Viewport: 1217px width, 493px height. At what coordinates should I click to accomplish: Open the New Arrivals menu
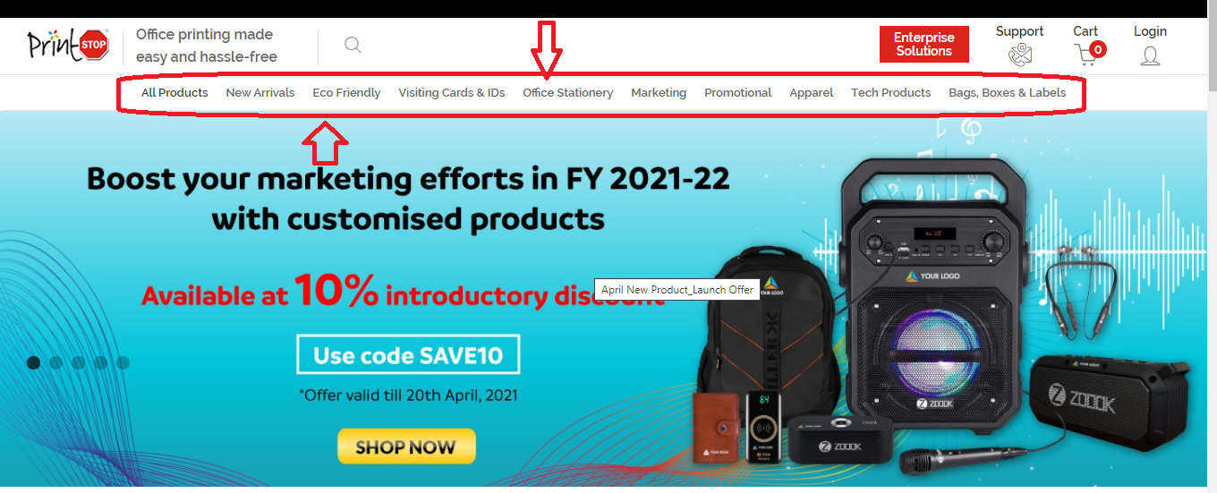[260, 92]
